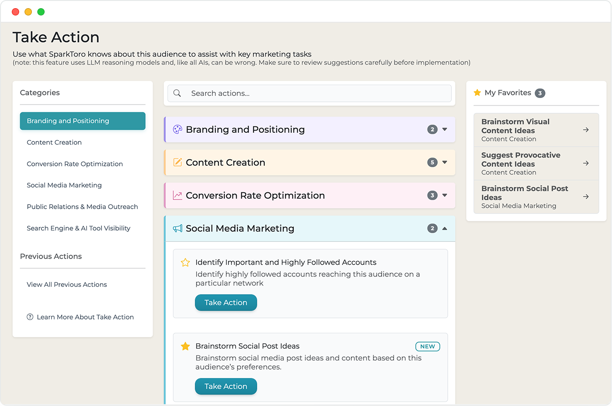Viewport: 612px width, 406px height.
Task: Click the magnifier icon in search actions box
Action: pos(177,93)
